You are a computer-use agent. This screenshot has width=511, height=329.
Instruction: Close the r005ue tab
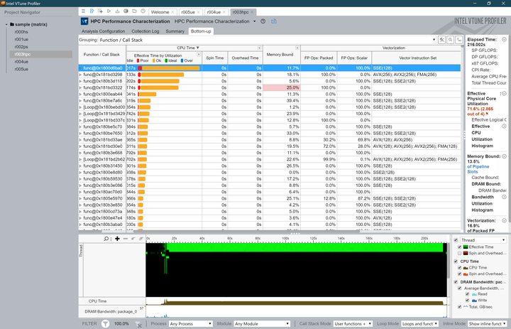tap(198, 12)
